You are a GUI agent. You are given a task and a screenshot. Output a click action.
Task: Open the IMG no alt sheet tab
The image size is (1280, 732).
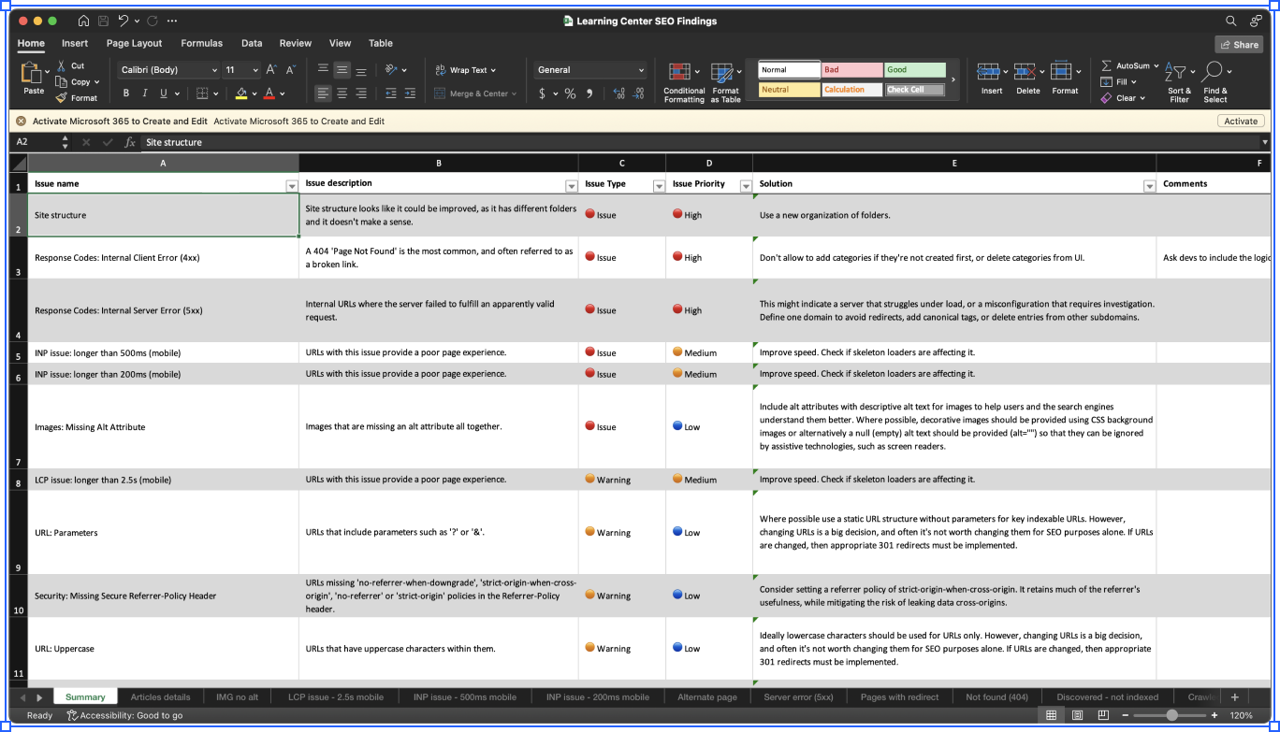coord(237,696)
